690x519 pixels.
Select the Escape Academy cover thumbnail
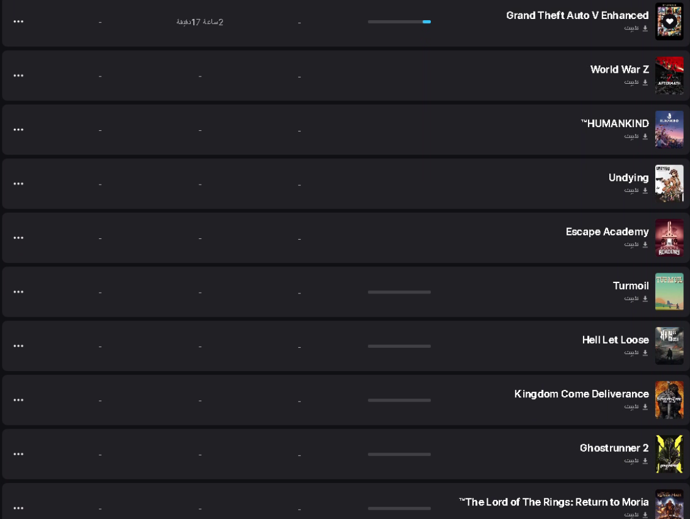point(669,238)
